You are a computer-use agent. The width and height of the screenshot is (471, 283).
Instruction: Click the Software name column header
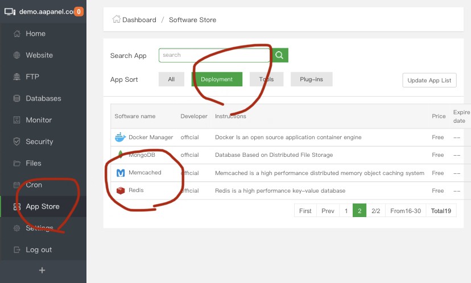pos(135,116)
